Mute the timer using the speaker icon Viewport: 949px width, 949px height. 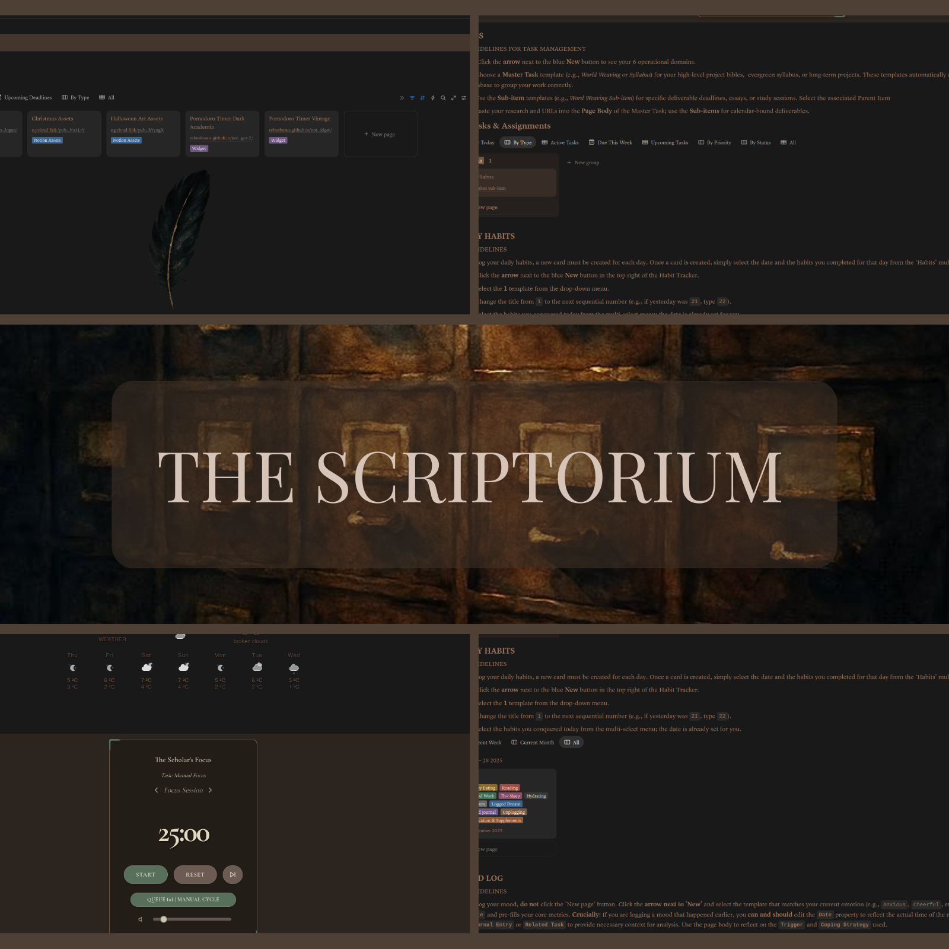(x=140, y=919)
